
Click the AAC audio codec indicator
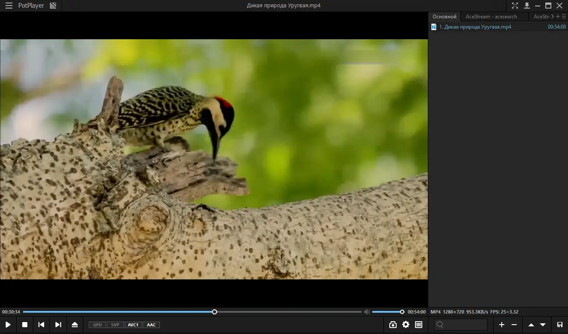click(x=151, y=325)
